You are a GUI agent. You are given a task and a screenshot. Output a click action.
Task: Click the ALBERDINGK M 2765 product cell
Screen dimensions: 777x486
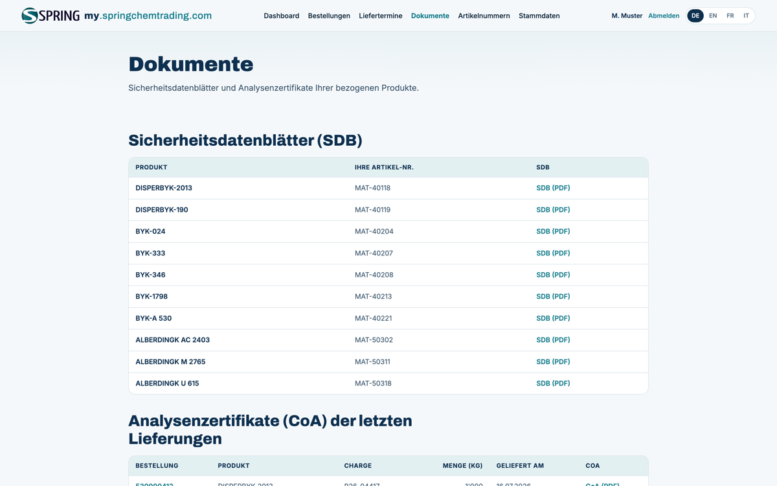pyautogui.click(x=170, y=362)
